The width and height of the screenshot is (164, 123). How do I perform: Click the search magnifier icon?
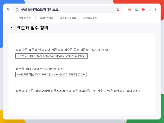tap(17, 10)
